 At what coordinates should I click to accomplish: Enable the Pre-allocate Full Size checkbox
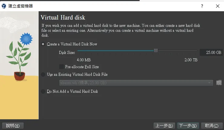61,67
